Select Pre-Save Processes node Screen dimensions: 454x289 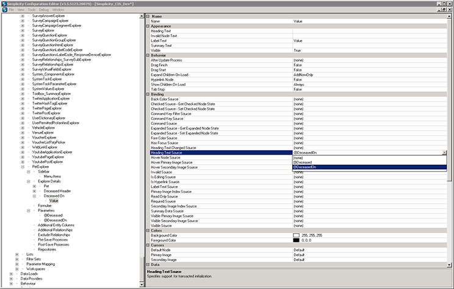tap(52, 240)
